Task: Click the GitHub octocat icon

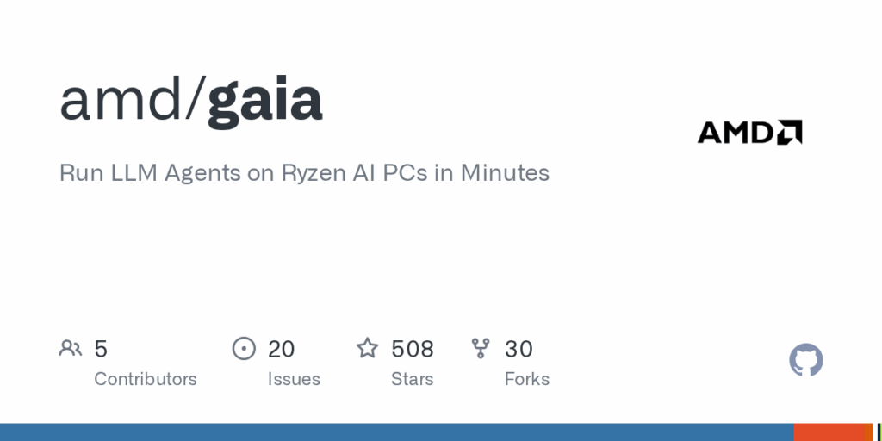Action: [x=806, y=360]
